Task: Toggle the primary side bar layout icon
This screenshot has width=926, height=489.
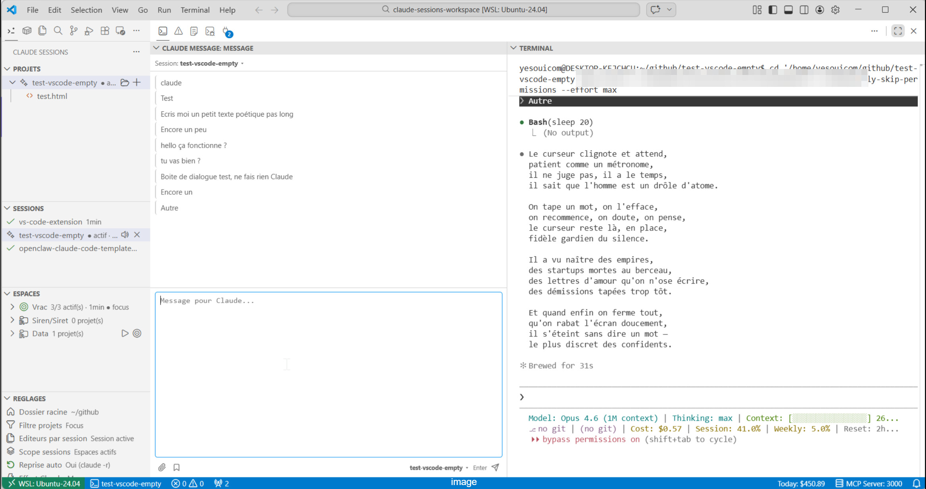Action: click(773, 10)
